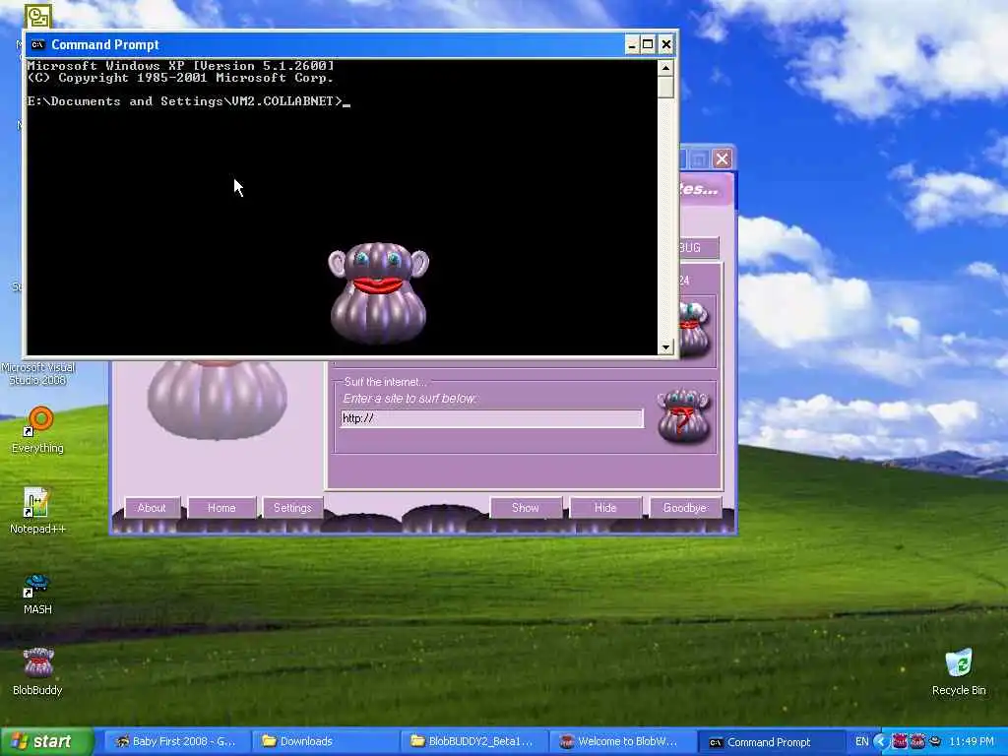This screenshot has width=1008, height=756.
Task: Switch to Welcome to BlobW... taskbar item
Action: point(623,741)
